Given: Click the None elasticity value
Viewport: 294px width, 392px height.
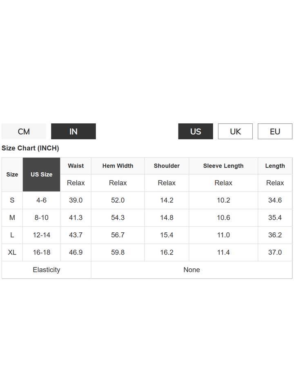Looking at the screenshot, I should click(192, 270).
